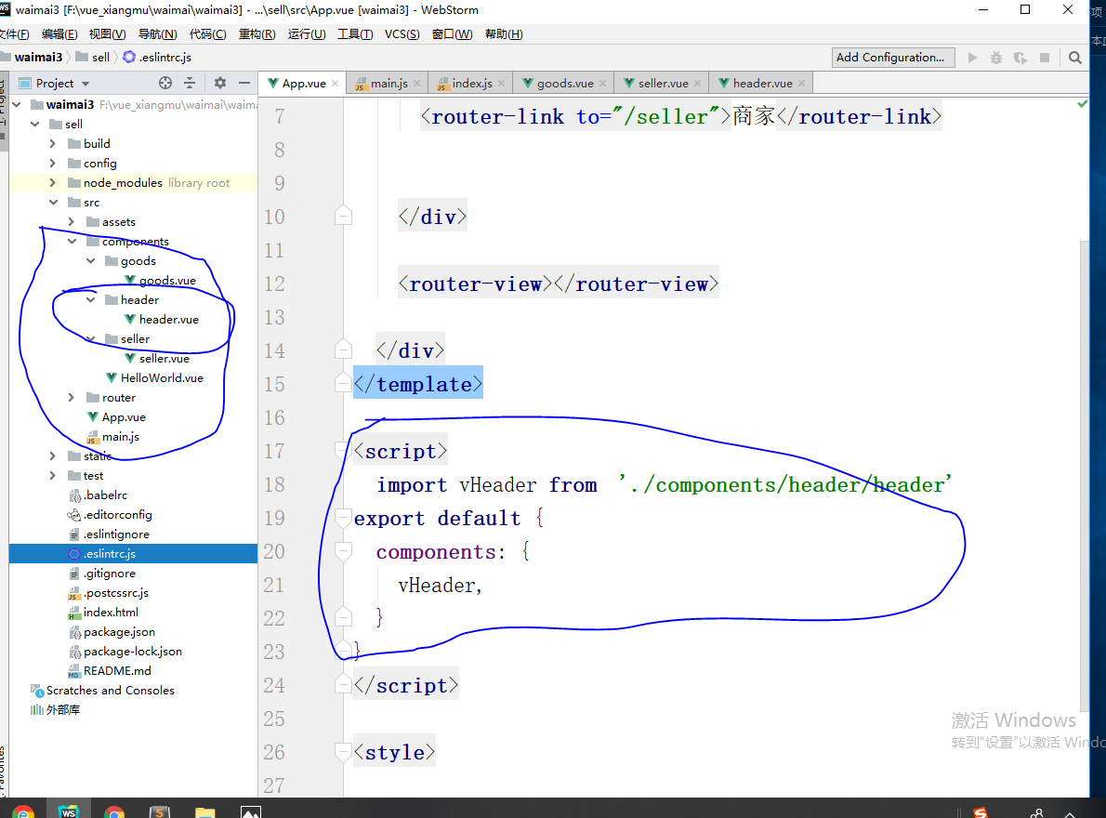
Task: Close the App.vue tab
Action: tap(335, 84)
